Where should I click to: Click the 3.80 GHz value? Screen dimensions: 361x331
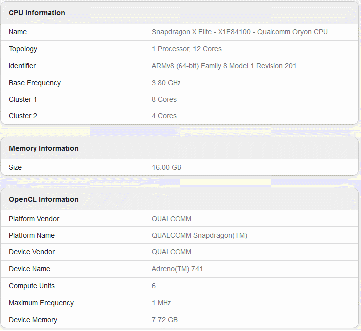pyautogui.click(x=166, y=83)
